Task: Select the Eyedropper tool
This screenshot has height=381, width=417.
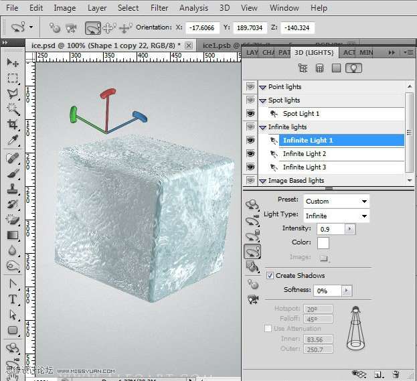Action: click(12, 140)
